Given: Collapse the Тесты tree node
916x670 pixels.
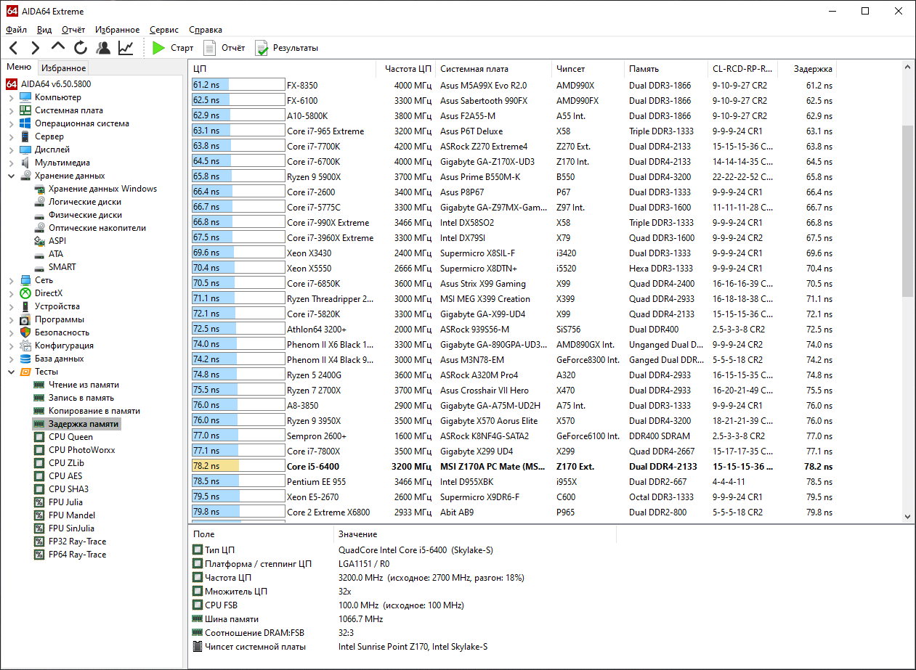Looking at the screenshot, I should [11, 372].
